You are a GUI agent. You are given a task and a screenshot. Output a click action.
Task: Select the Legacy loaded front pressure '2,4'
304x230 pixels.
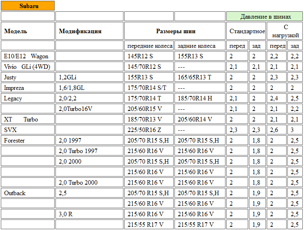click(276, 98)
